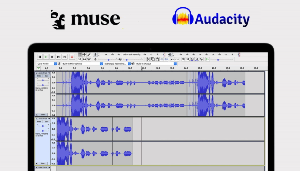Click the upper track's waveform near 6.0 seconds

pyautogui.click(x=74, y=83)
